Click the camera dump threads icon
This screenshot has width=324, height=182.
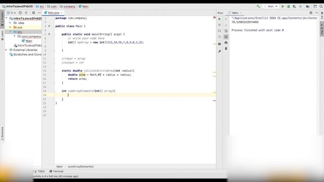pos(219,31)
